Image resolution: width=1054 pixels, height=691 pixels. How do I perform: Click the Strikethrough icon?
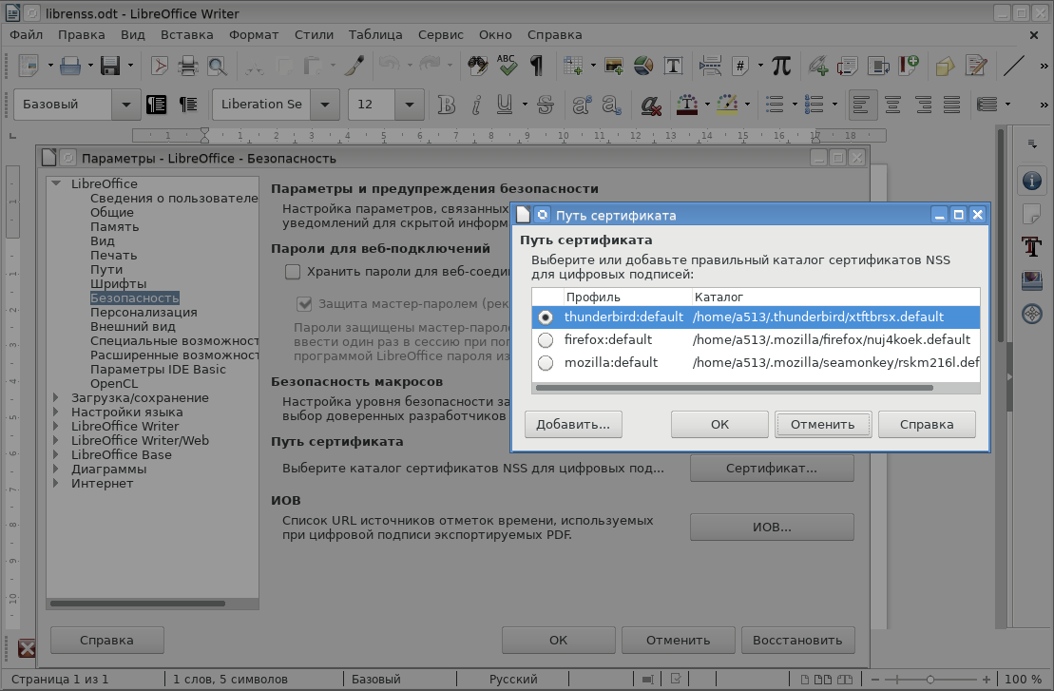pos(546,105)
